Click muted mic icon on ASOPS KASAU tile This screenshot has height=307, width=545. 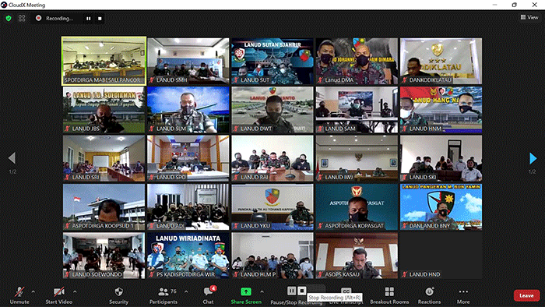320,275
